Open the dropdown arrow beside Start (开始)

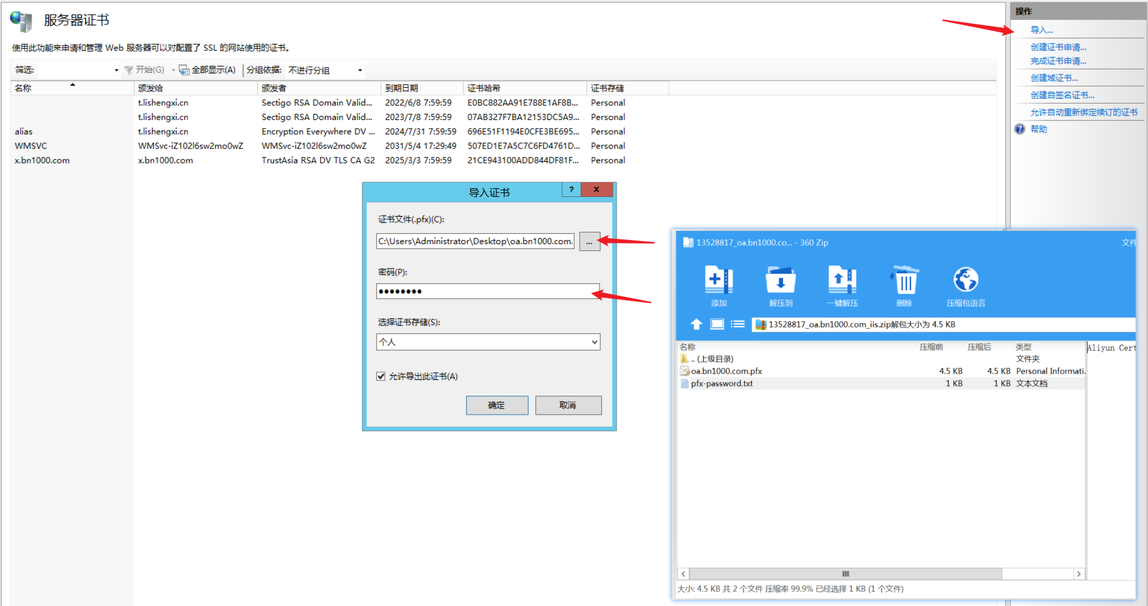pos(173,70)
